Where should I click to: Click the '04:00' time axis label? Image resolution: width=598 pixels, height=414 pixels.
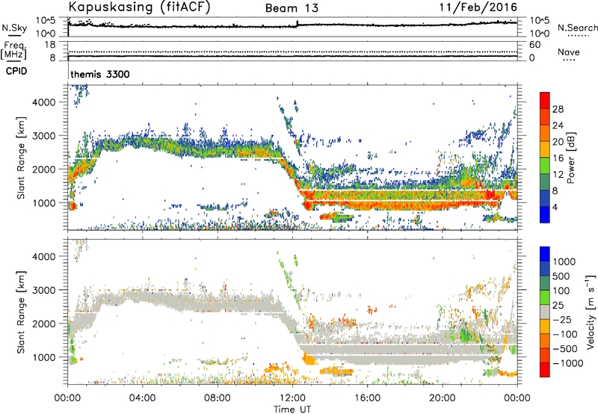click(143, 398)
